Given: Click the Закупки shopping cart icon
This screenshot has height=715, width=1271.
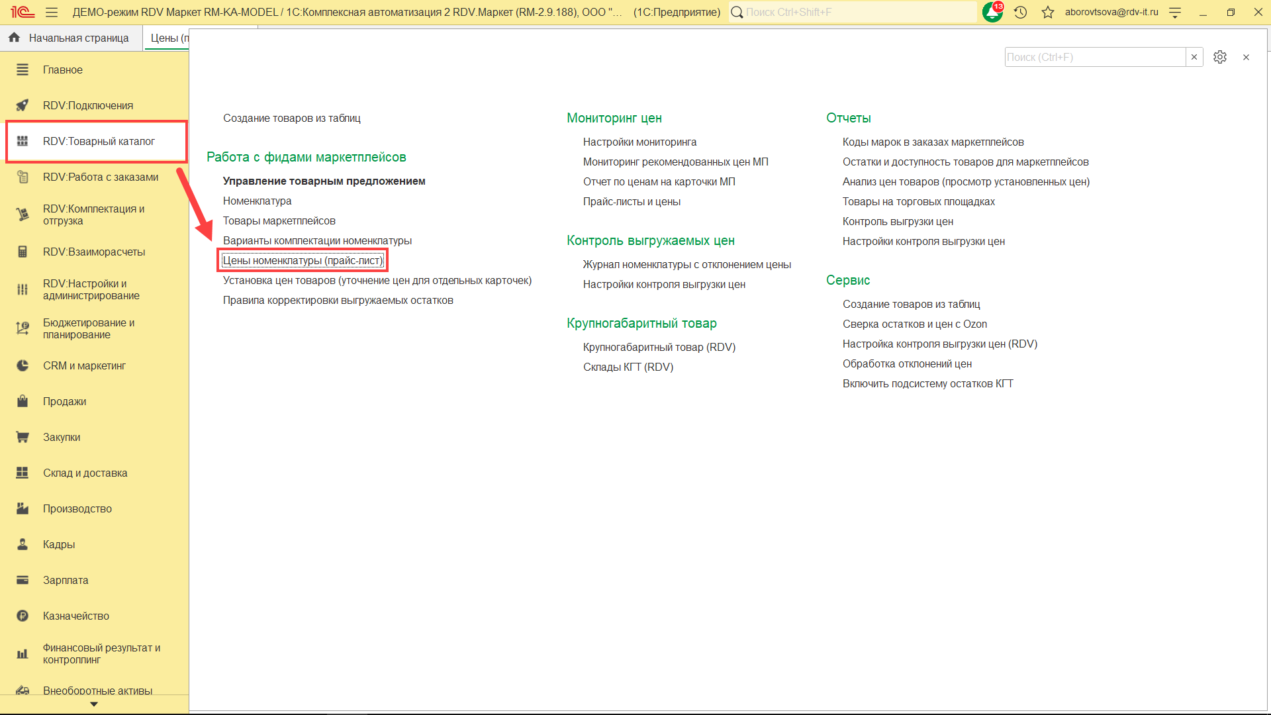Looking at the screenshot, I should [23, 438].
